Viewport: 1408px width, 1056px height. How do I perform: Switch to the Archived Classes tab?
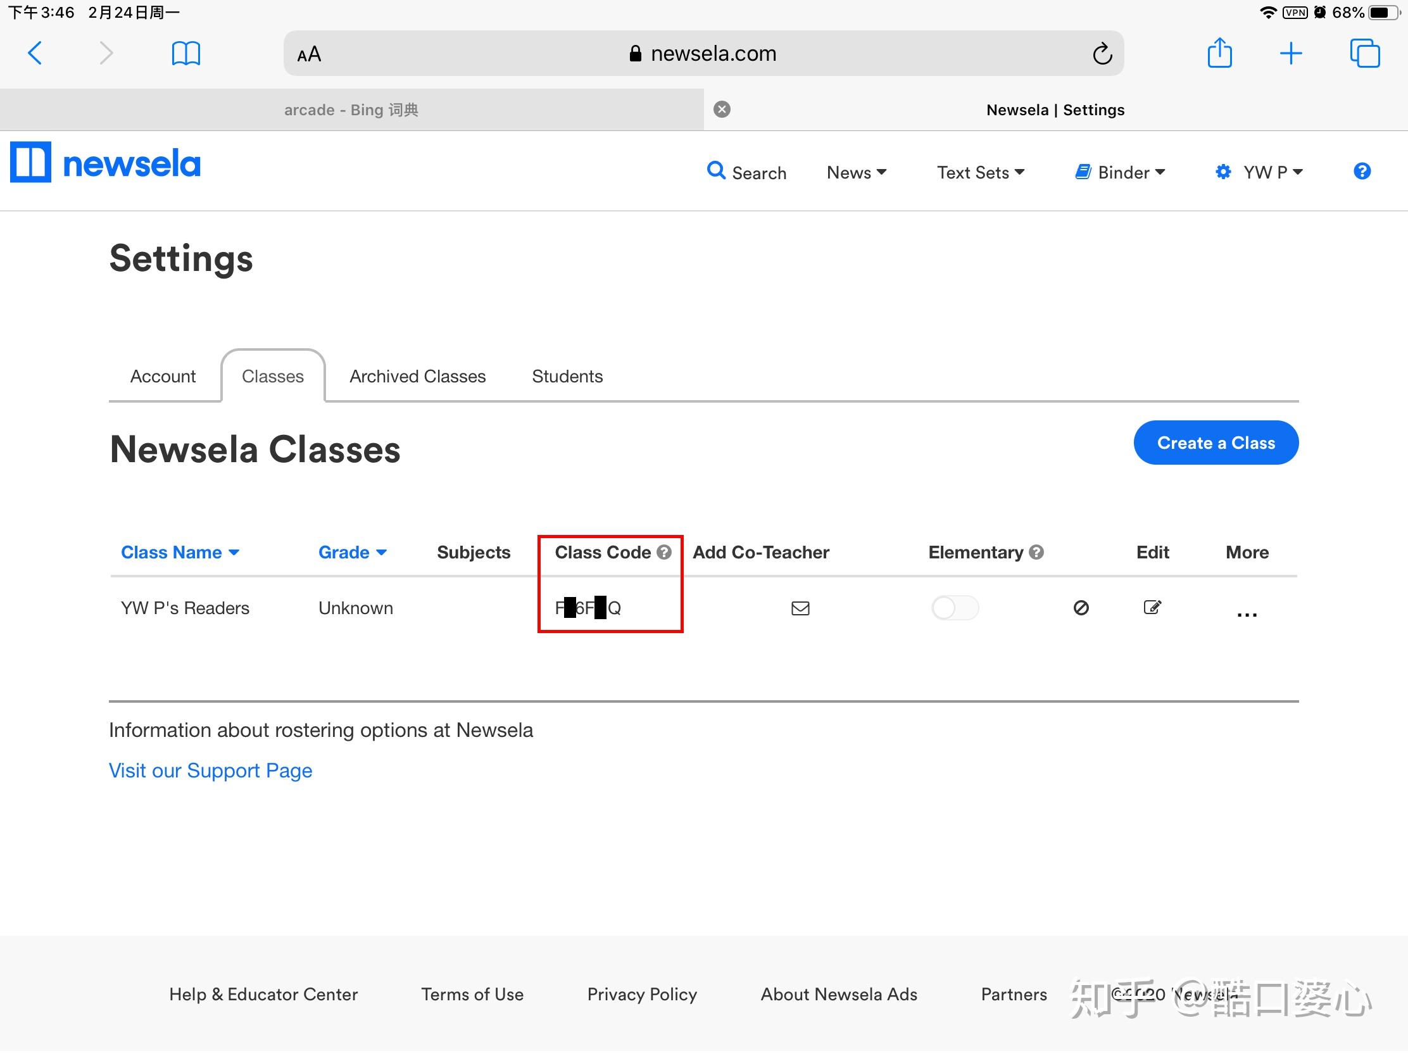point(418,376)
